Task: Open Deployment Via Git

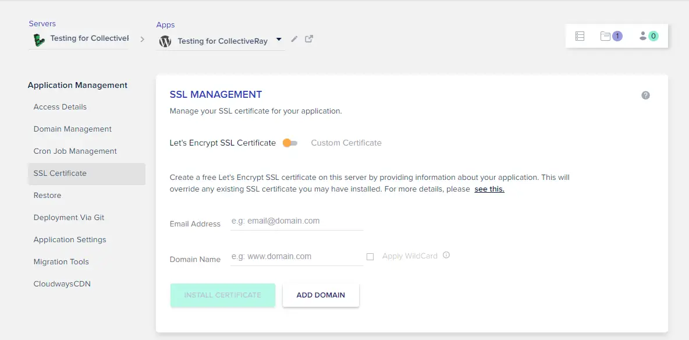Action: point(69,217)
